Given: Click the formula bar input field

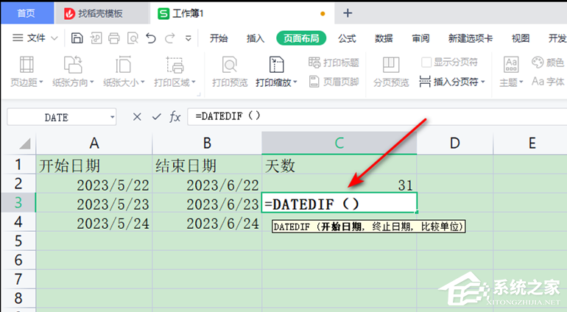Looking at the screenshot, I should pyautogui.click(x=376, y=116).
